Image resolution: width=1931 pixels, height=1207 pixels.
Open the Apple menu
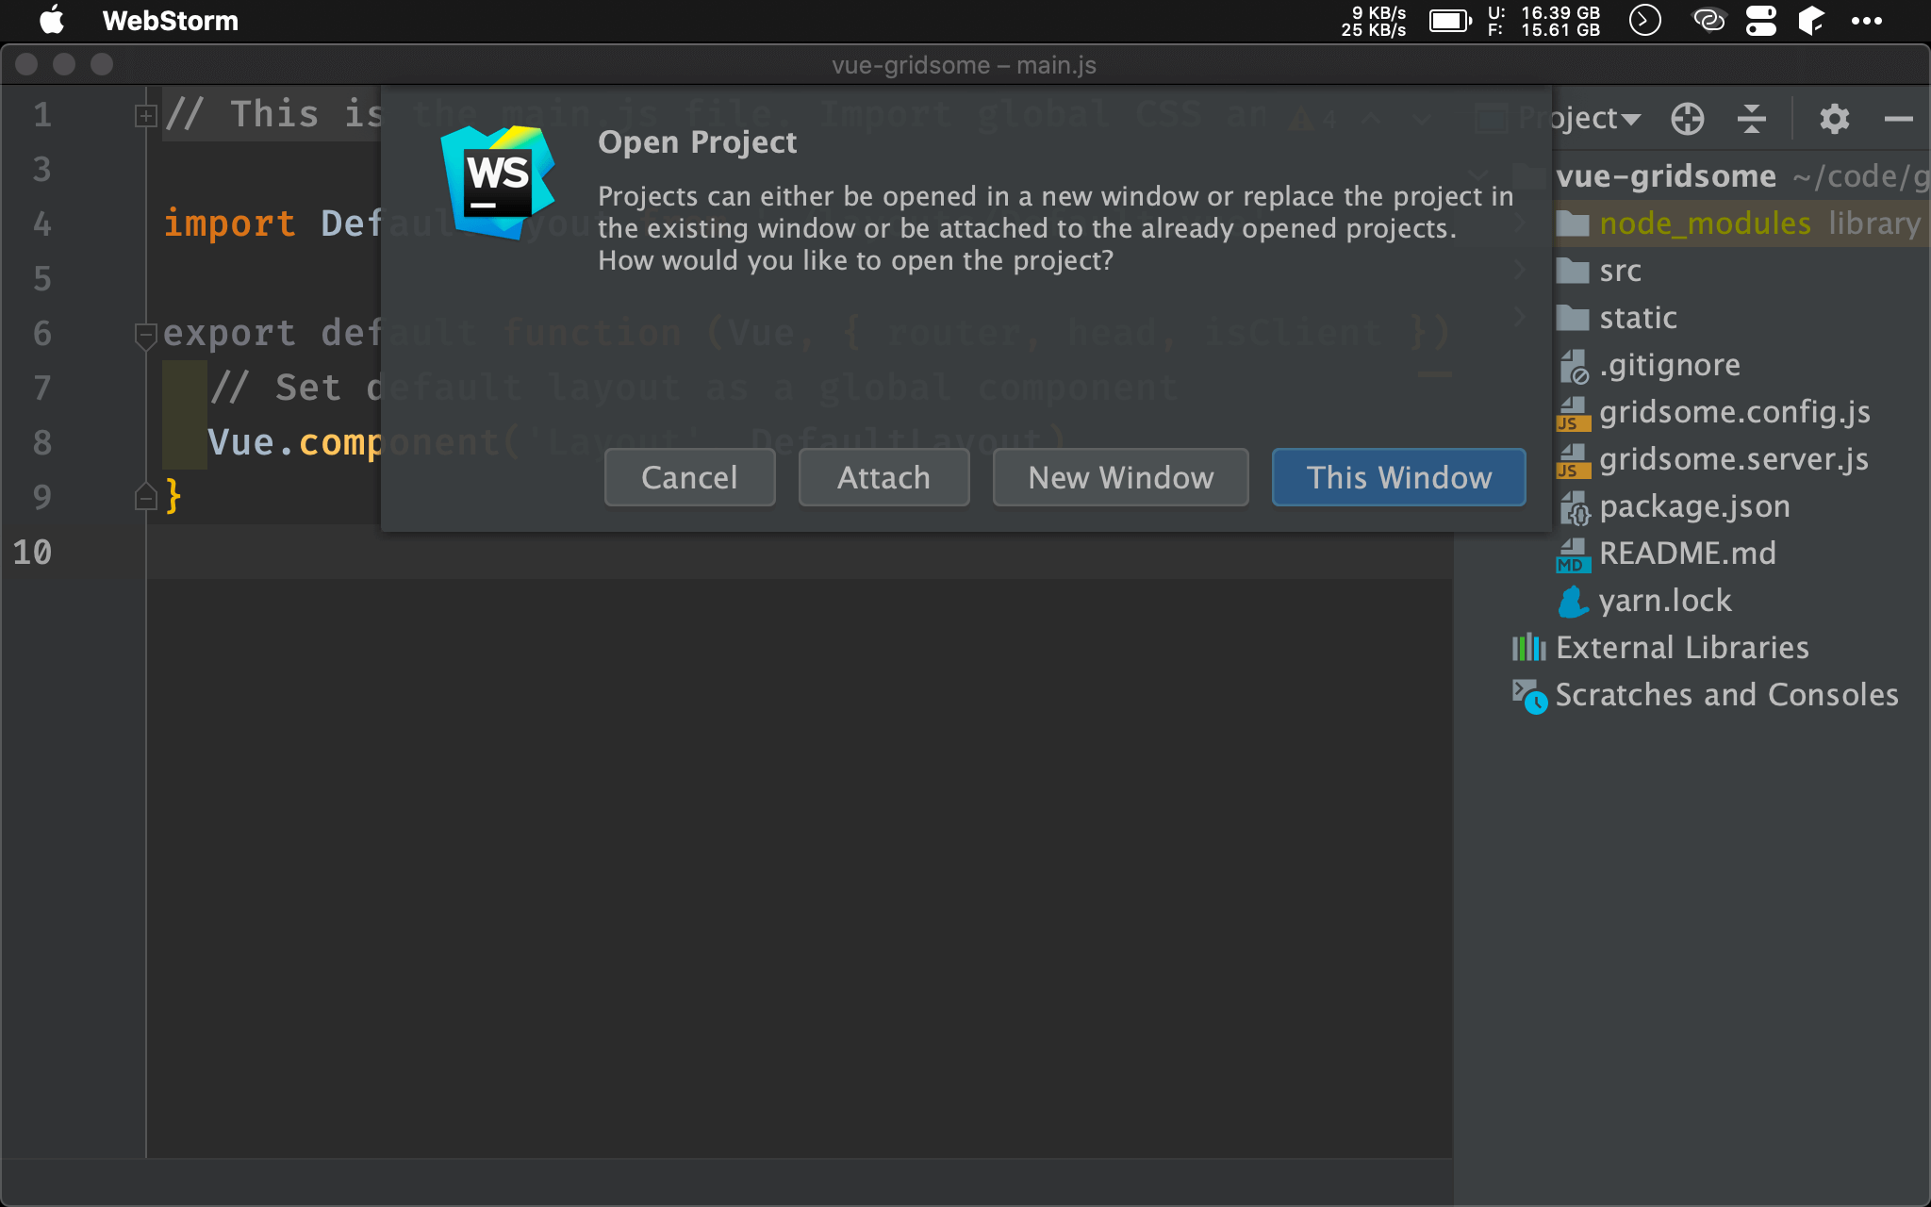coord(52,20)
